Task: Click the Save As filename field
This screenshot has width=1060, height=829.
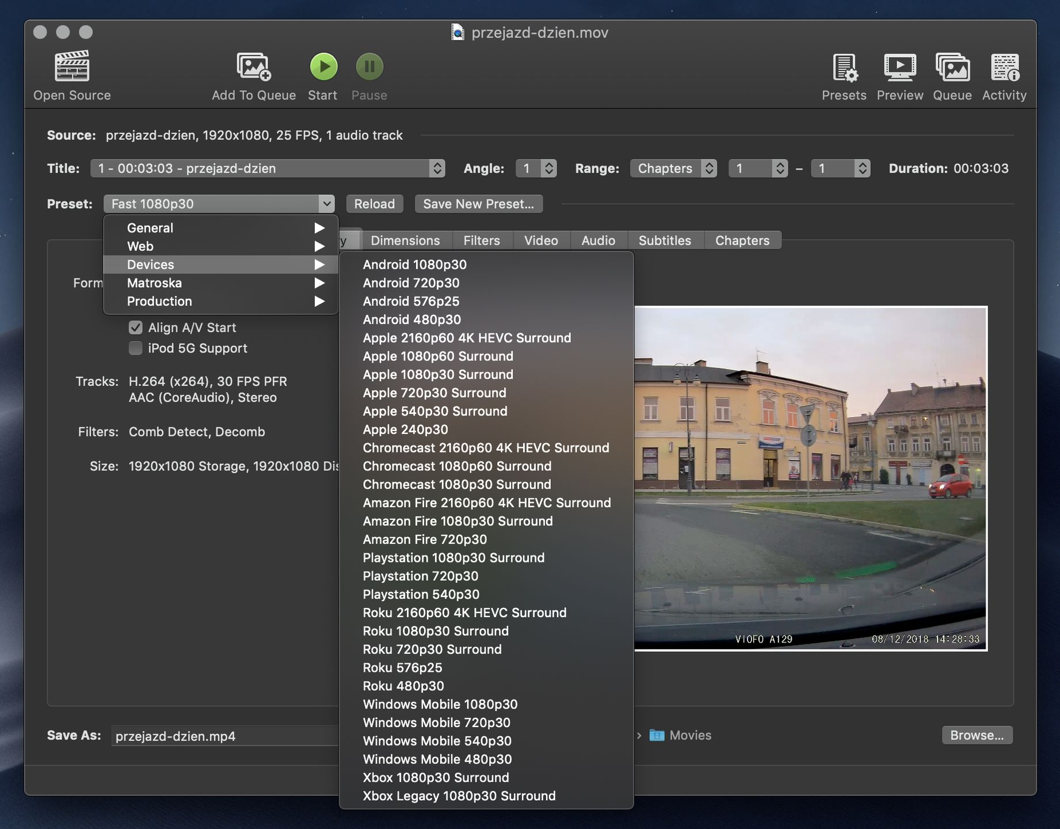Action: pyautogui.click(x=223, y=735)
